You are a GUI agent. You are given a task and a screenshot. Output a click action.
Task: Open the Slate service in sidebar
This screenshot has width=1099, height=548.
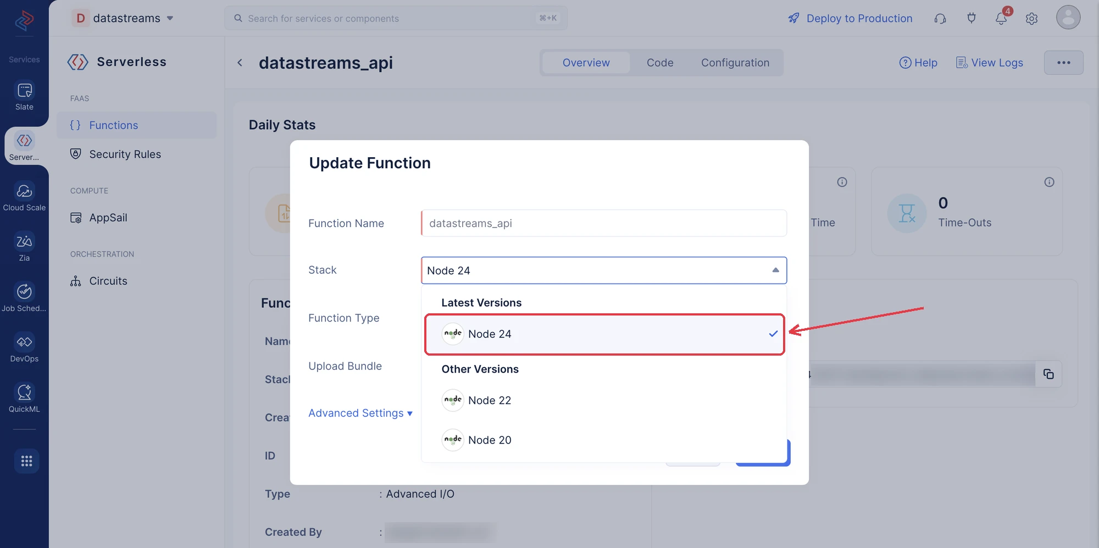(x=24, y=96)
